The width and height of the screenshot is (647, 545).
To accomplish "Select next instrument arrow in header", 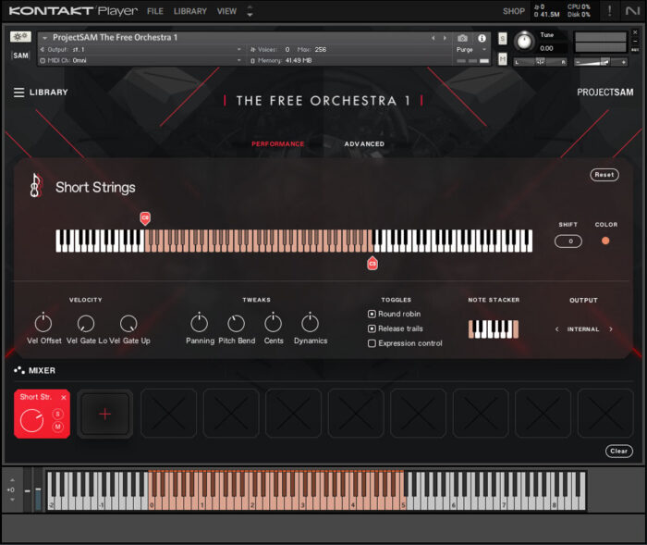I will tap(445, 38).
